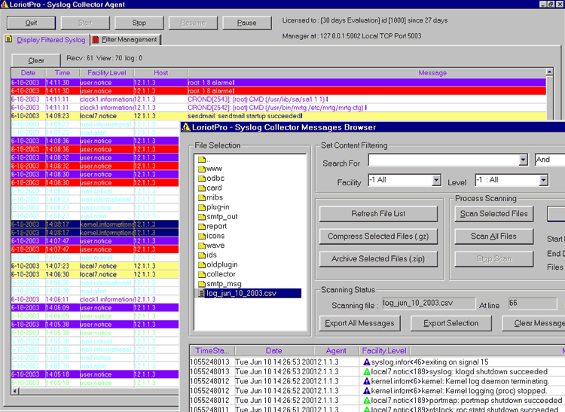Click the LoriotPro icon in Messages Browser title bar
The width and height of the screenshot is (565, 412).
186,127
